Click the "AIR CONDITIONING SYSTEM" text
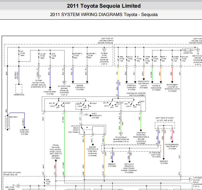 [50, 92]
